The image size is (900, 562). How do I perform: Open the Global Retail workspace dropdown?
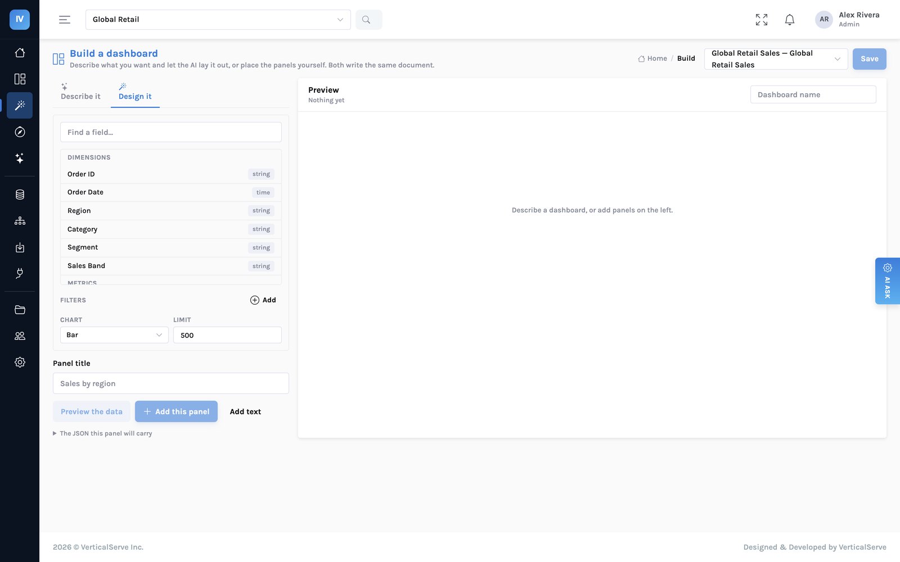(x=218, y=20)
